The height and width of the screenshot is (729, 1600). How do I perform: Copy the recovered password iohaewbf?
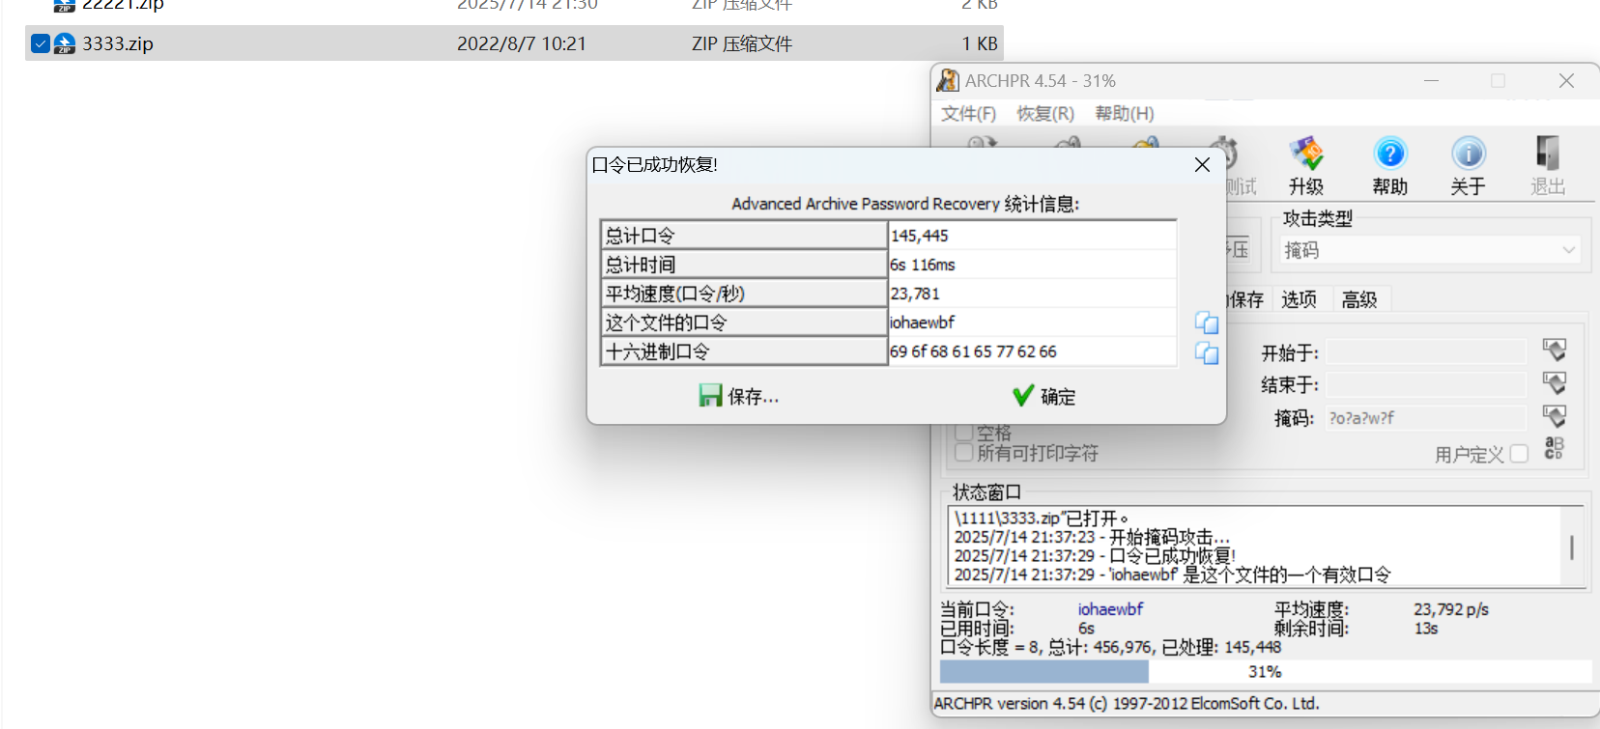coord(1207,322)
